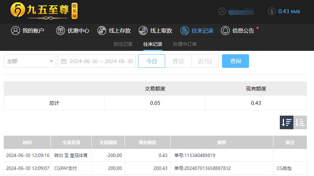Click the 线上取款 withdrawal icon

point(143,31)
